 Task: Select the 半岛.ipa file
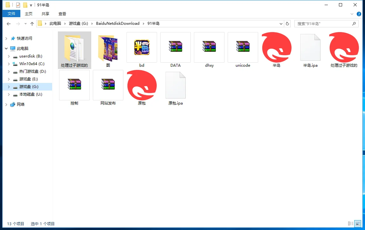310,47
